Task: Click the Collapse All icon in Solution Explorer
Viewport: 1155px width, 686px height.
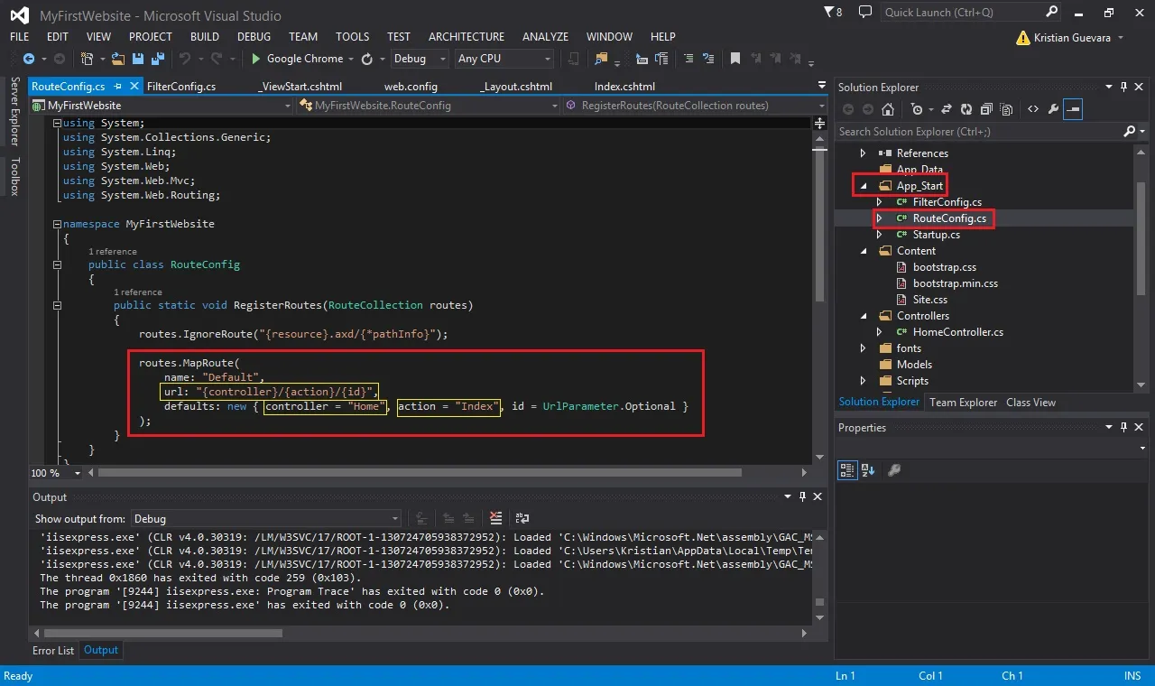Action: [986, 109]
